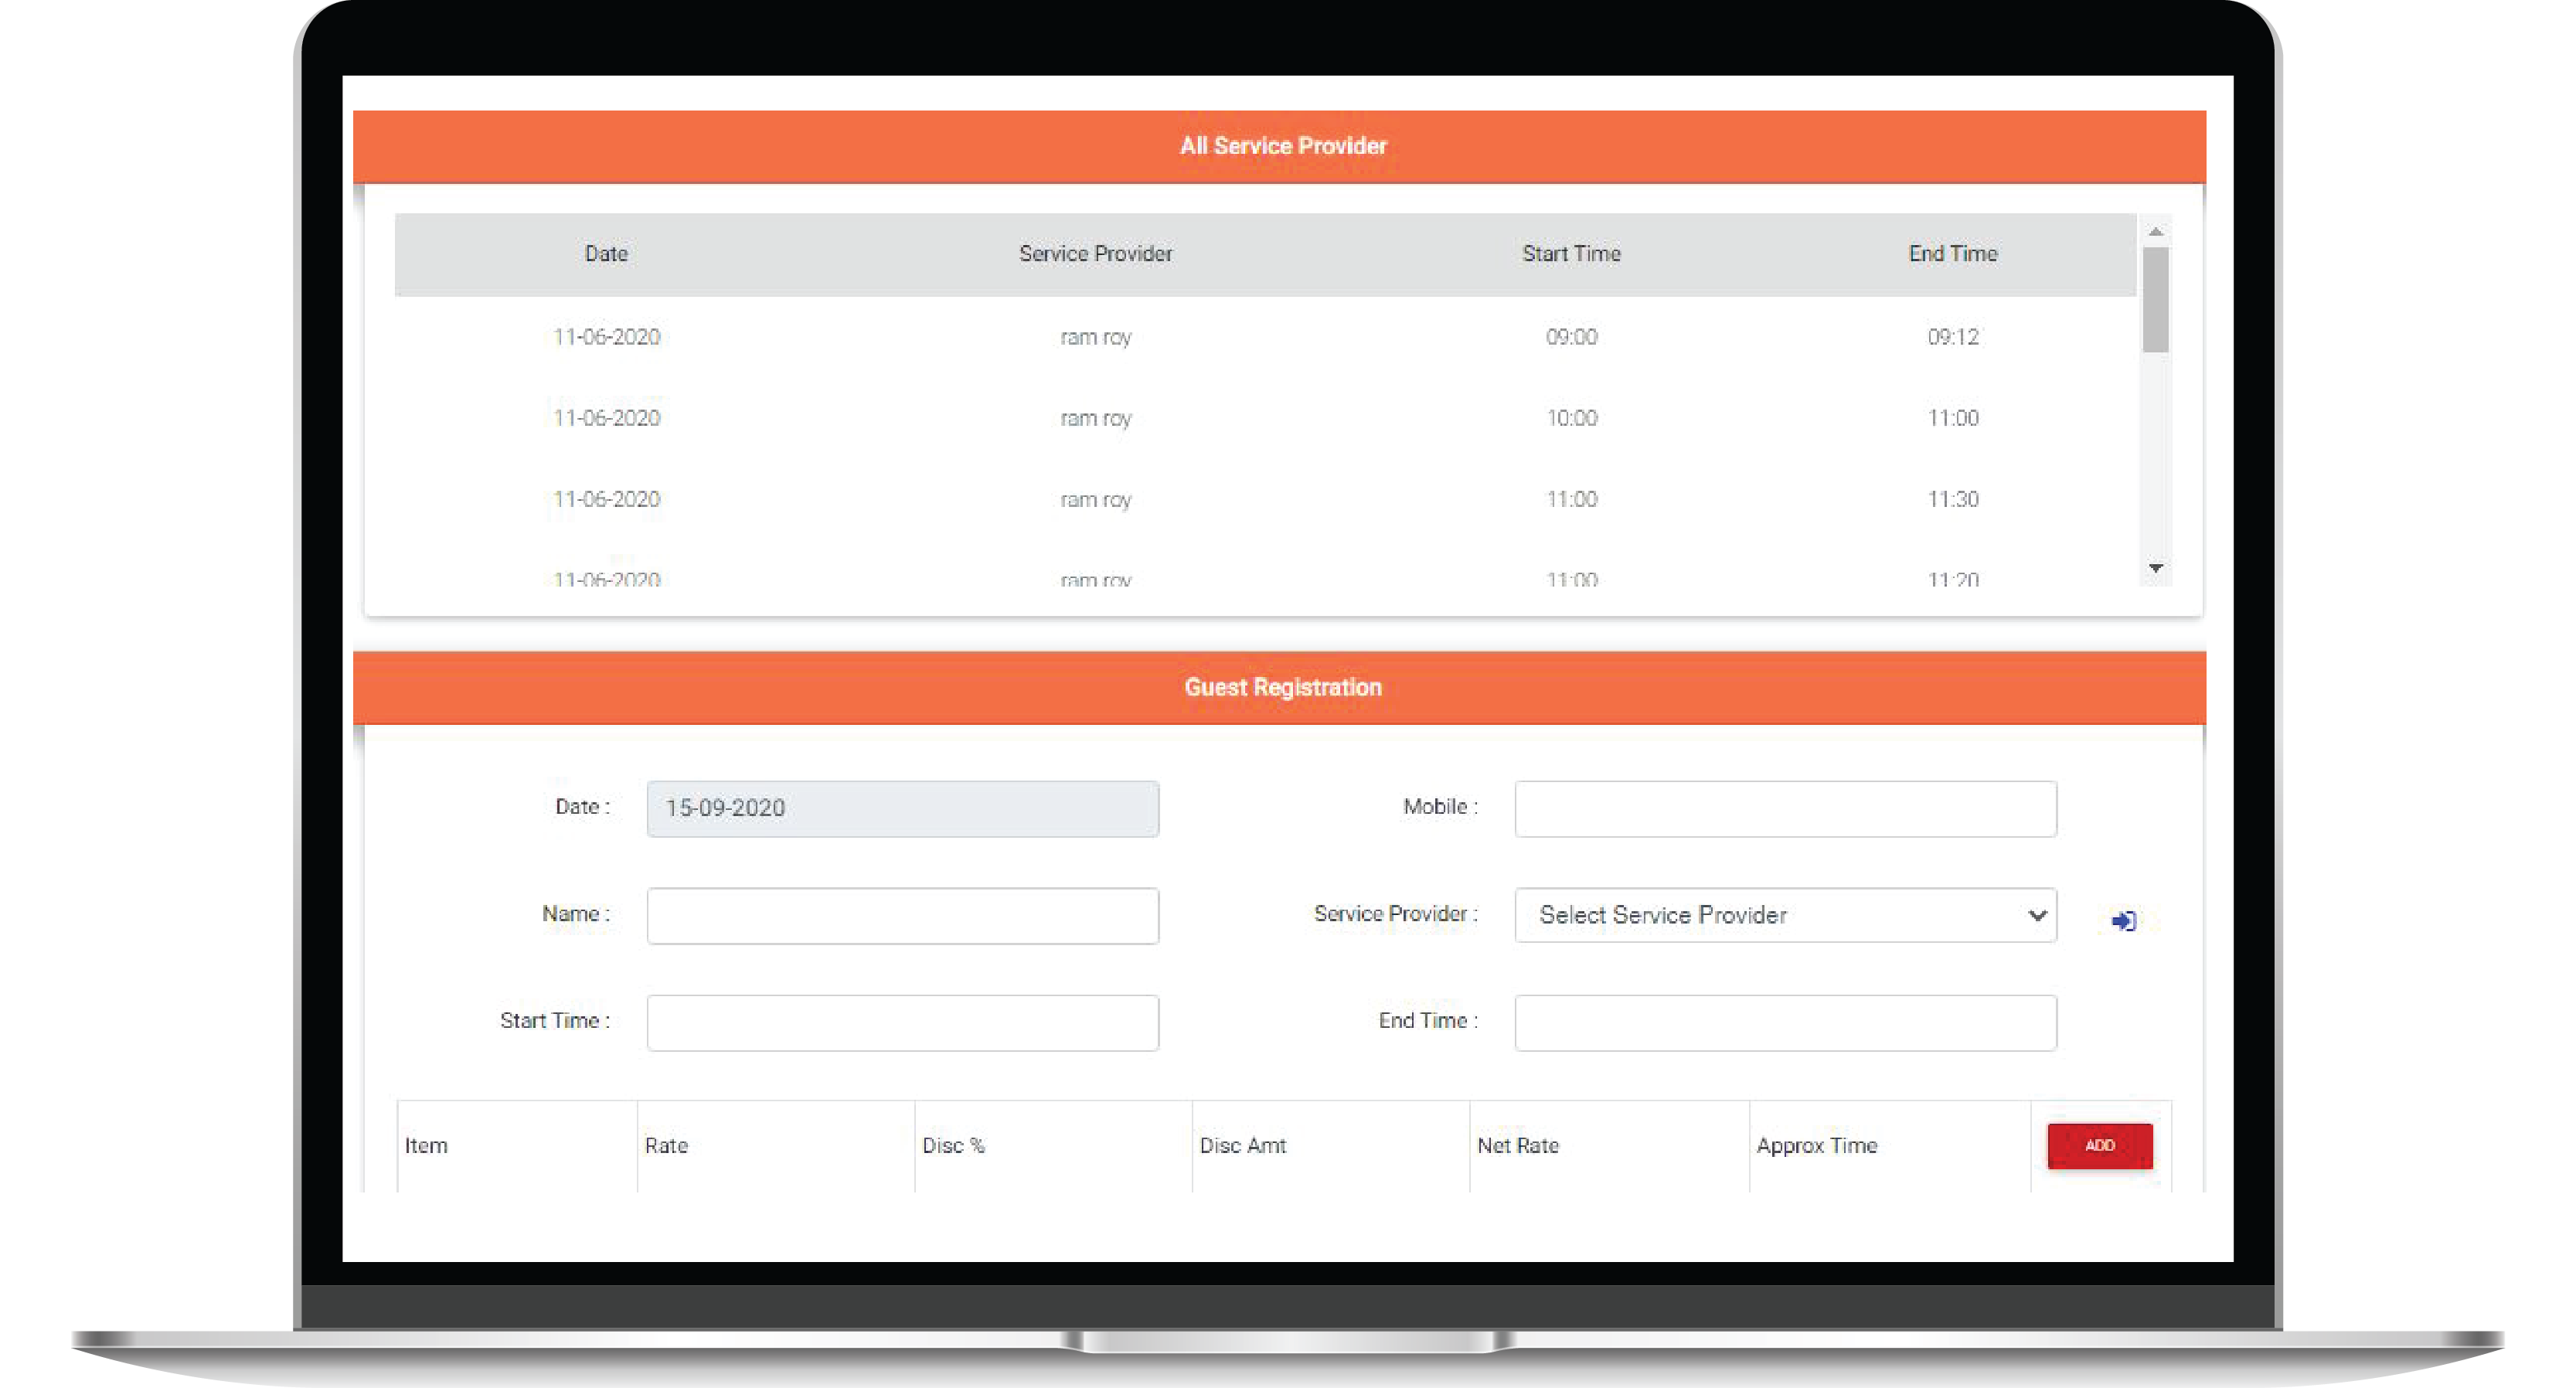Click the Start Time column header
Image resolution: width=2576 pixels, height=1388 pixels.
[1571, 254]
